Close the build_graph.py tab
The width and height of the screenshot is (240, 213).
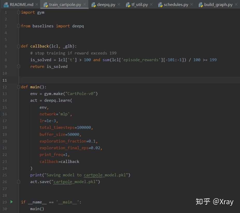point(236,4)
